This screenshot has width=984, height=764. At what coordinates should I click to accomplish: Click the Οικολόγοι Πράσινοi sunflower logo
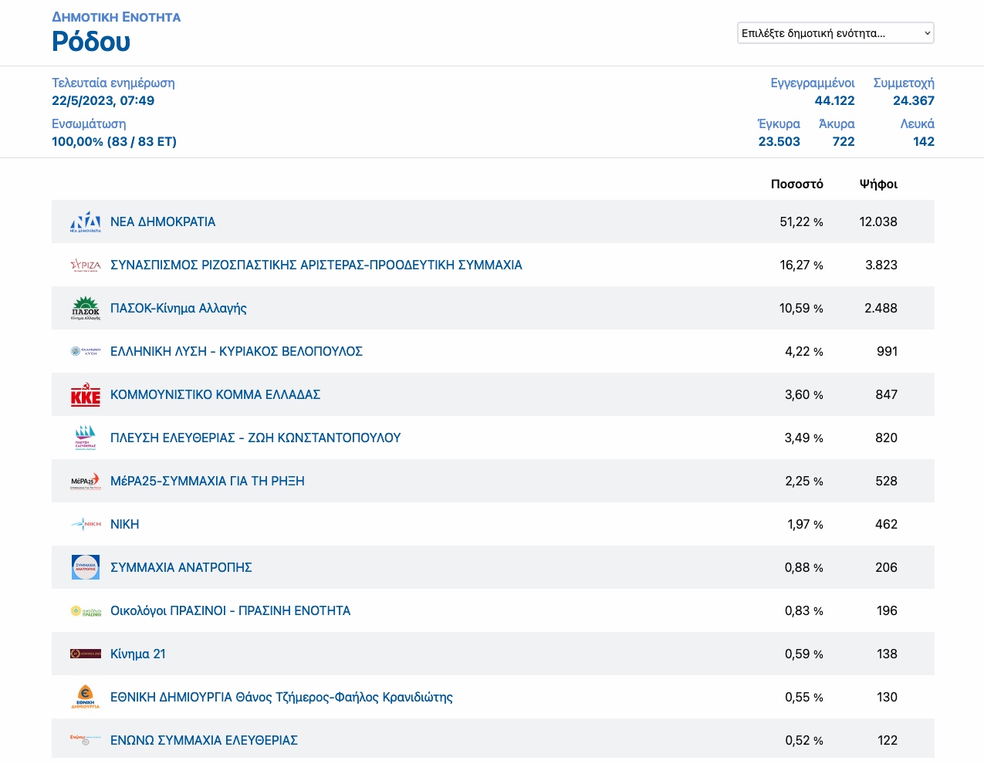click(x=86, y=610)
